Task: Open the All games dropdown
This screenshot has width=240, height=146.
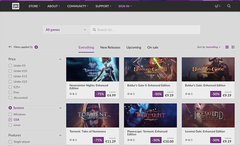Action: tap(66, 29)
